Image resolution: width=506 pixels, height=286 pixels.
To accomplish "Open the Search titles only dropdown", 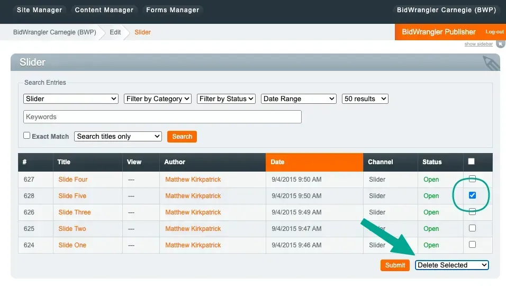I will coord(118,136).
